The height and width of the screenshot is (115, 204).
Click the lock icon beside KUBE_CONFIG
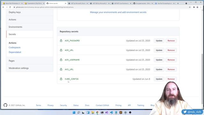[x=61, y=79]
